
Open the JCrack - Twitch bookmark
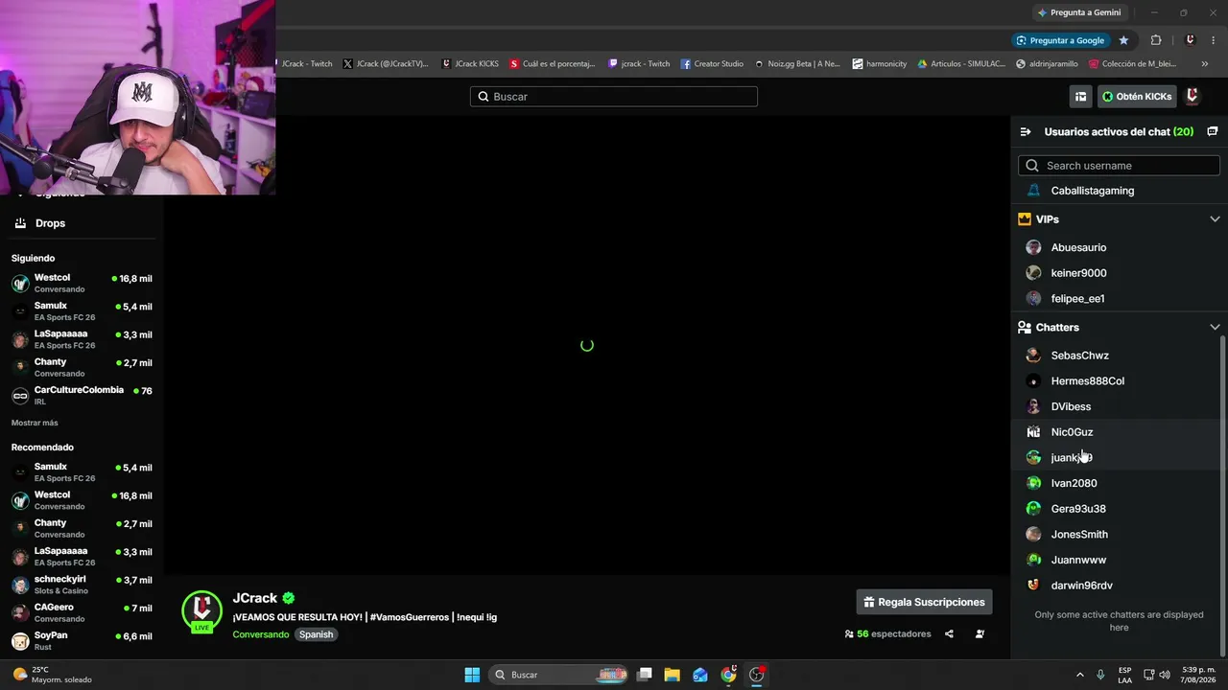[x=306, y=64]
